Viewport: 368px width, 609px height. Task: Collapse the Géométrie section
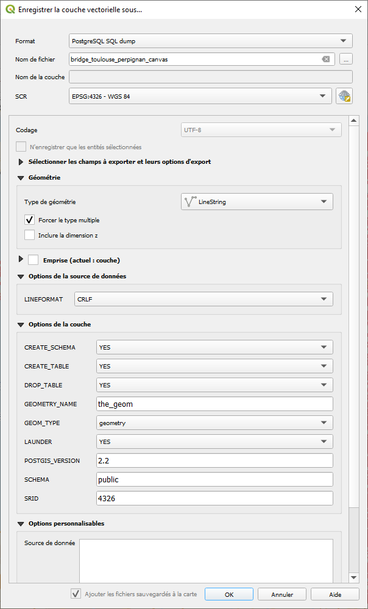(21, 178)
